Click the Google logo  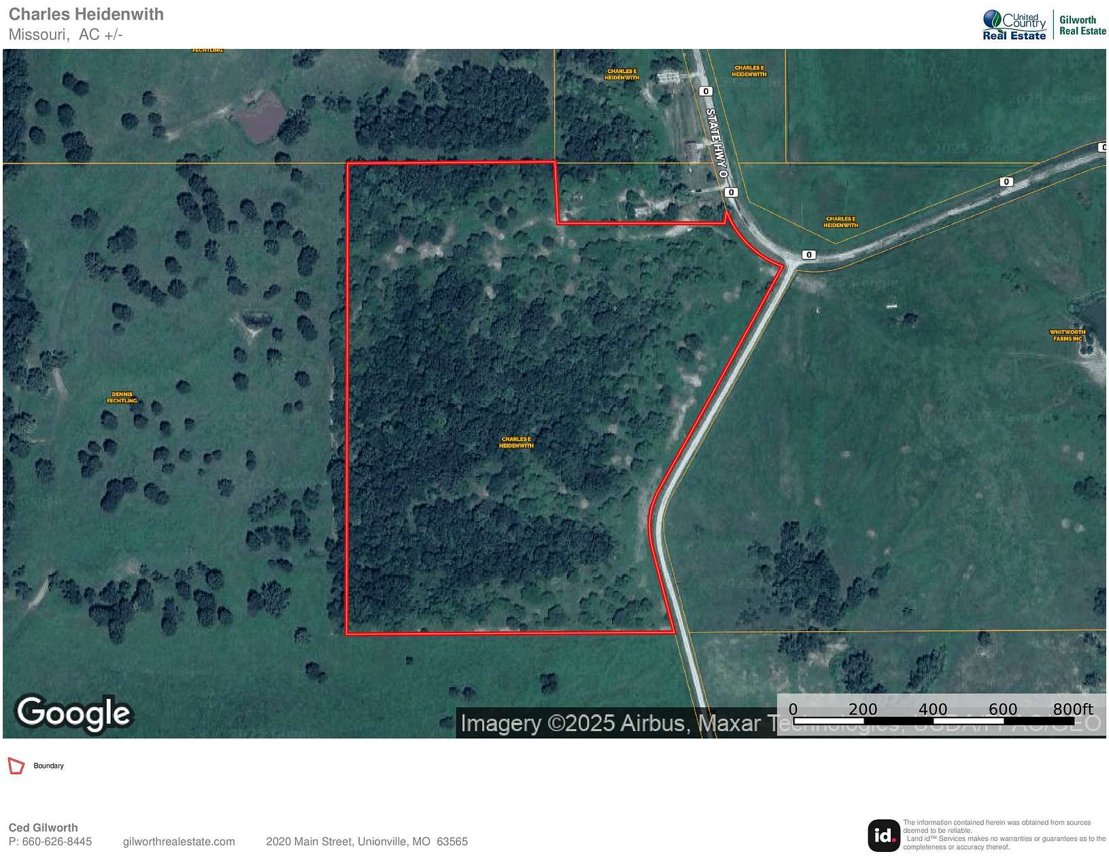click(75, 714)
